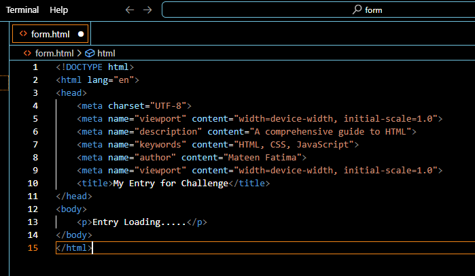Click form.html in the breadcrumb
This screenshot has width=475, height=276.
pyautogui.click(x=54, y=53)
